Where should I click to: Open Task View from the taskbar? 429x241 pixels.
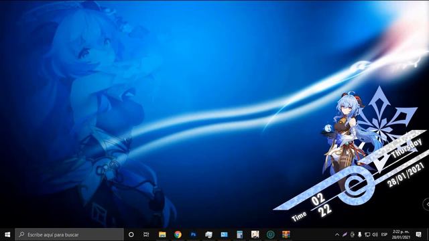146,234
